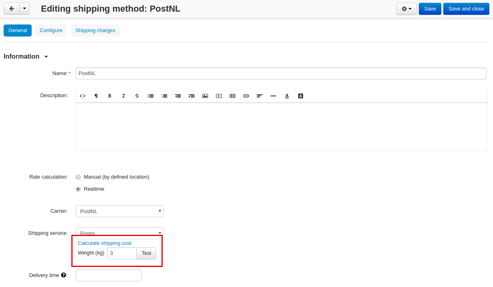Open HTML source view in description editor
The image size is (493, 287).
pyautogui.click(x=83, y=96)
